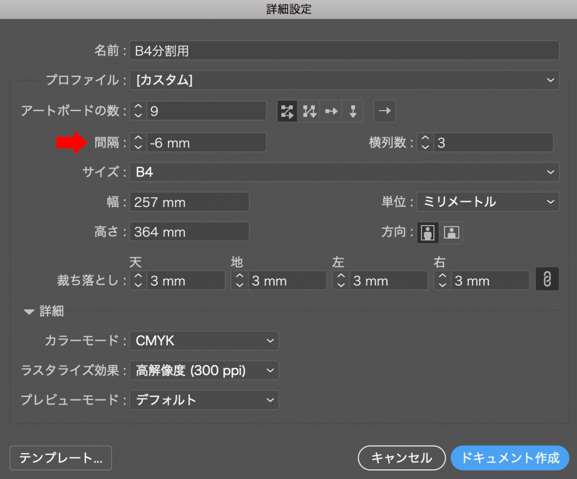Click the アートボードの数 stepper arrows
This screenshot has height=479, width=577.
coord(138,111)
